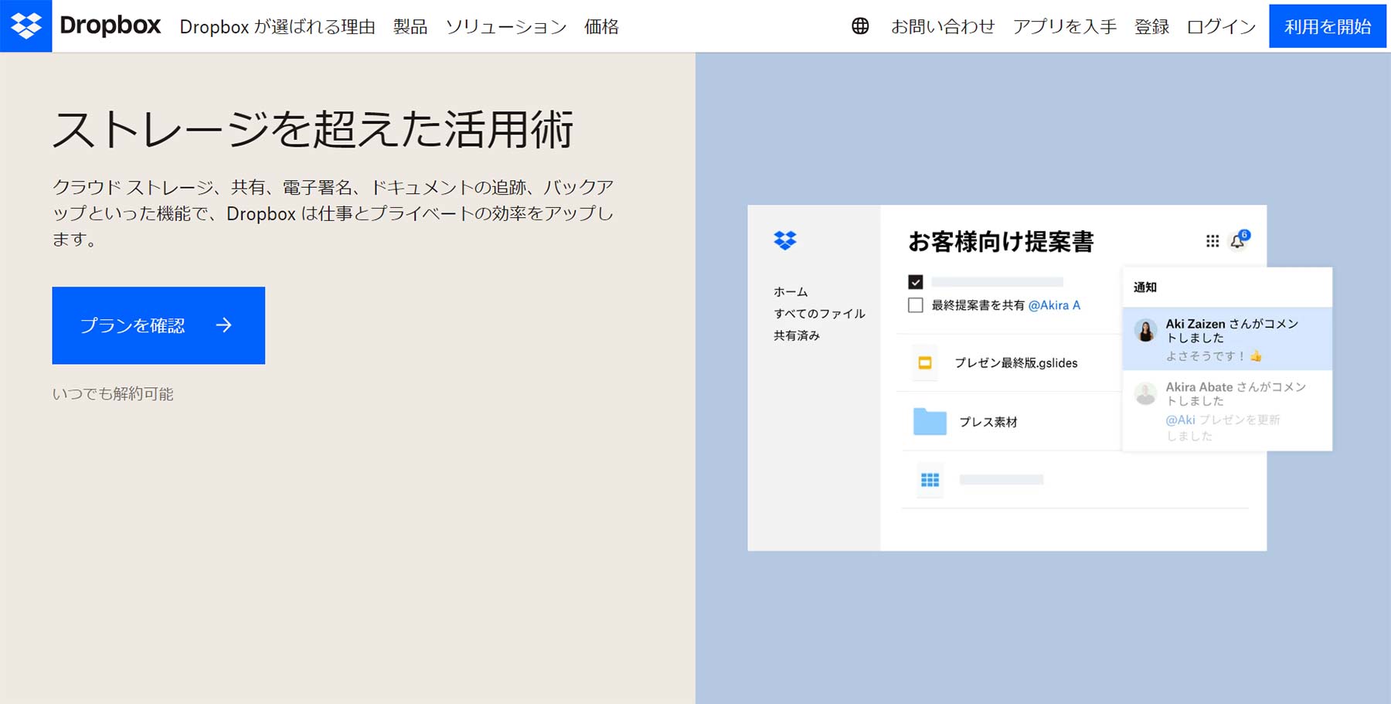Viewport: 1391px width, 704px height.
Task: Click the アプリを入手 link
Action: (1065, 26)
